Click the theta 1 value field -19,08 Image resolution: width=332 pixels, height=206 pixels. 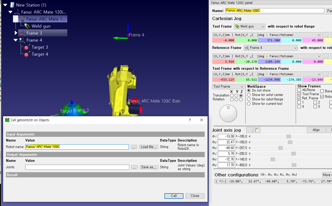click(x=227, y=137)
